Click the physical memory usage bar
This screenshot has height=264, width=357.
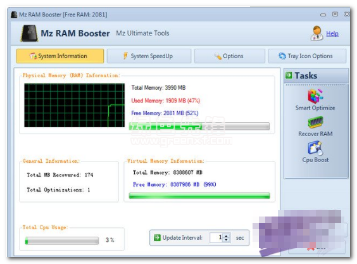(x=199, y=126)
